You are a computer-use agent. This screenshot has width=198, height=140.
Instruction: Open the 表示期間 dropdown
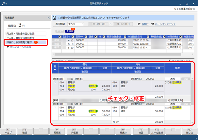pos(76,24)
